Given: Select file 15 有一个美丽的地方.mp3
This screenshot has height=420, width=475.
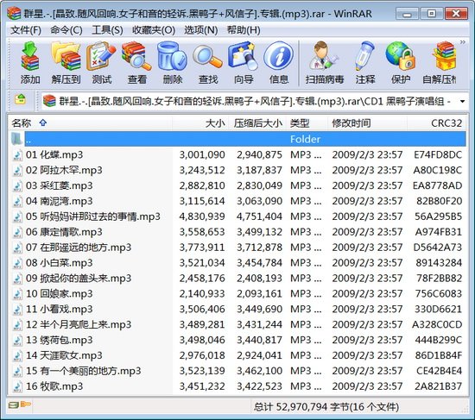Looking at the screenshot, I should 237,371.
